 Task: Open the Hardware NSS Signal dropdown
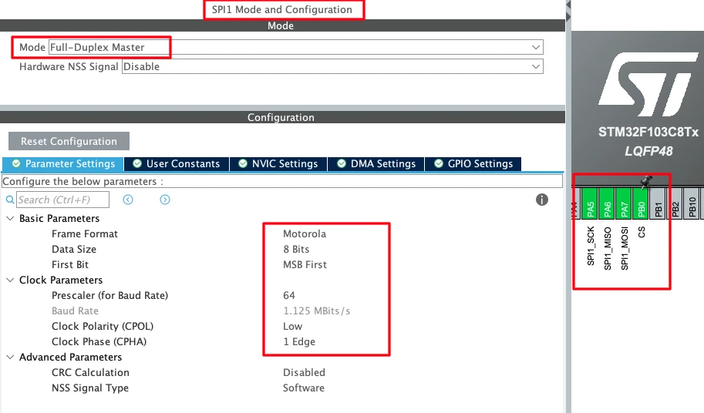click(332, 67)
